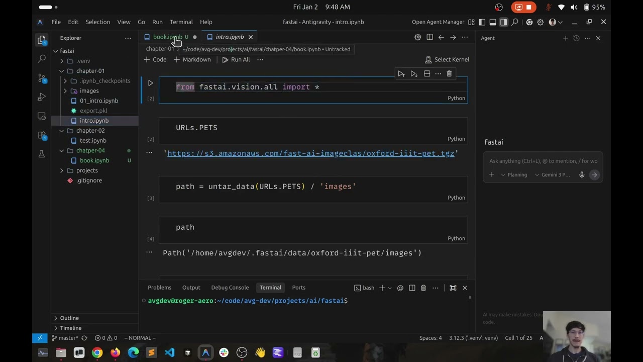The height and width of the screenshot is (362, 643).
Task: Open the Planning mode dropdown
Action: [x=514, y=175]
